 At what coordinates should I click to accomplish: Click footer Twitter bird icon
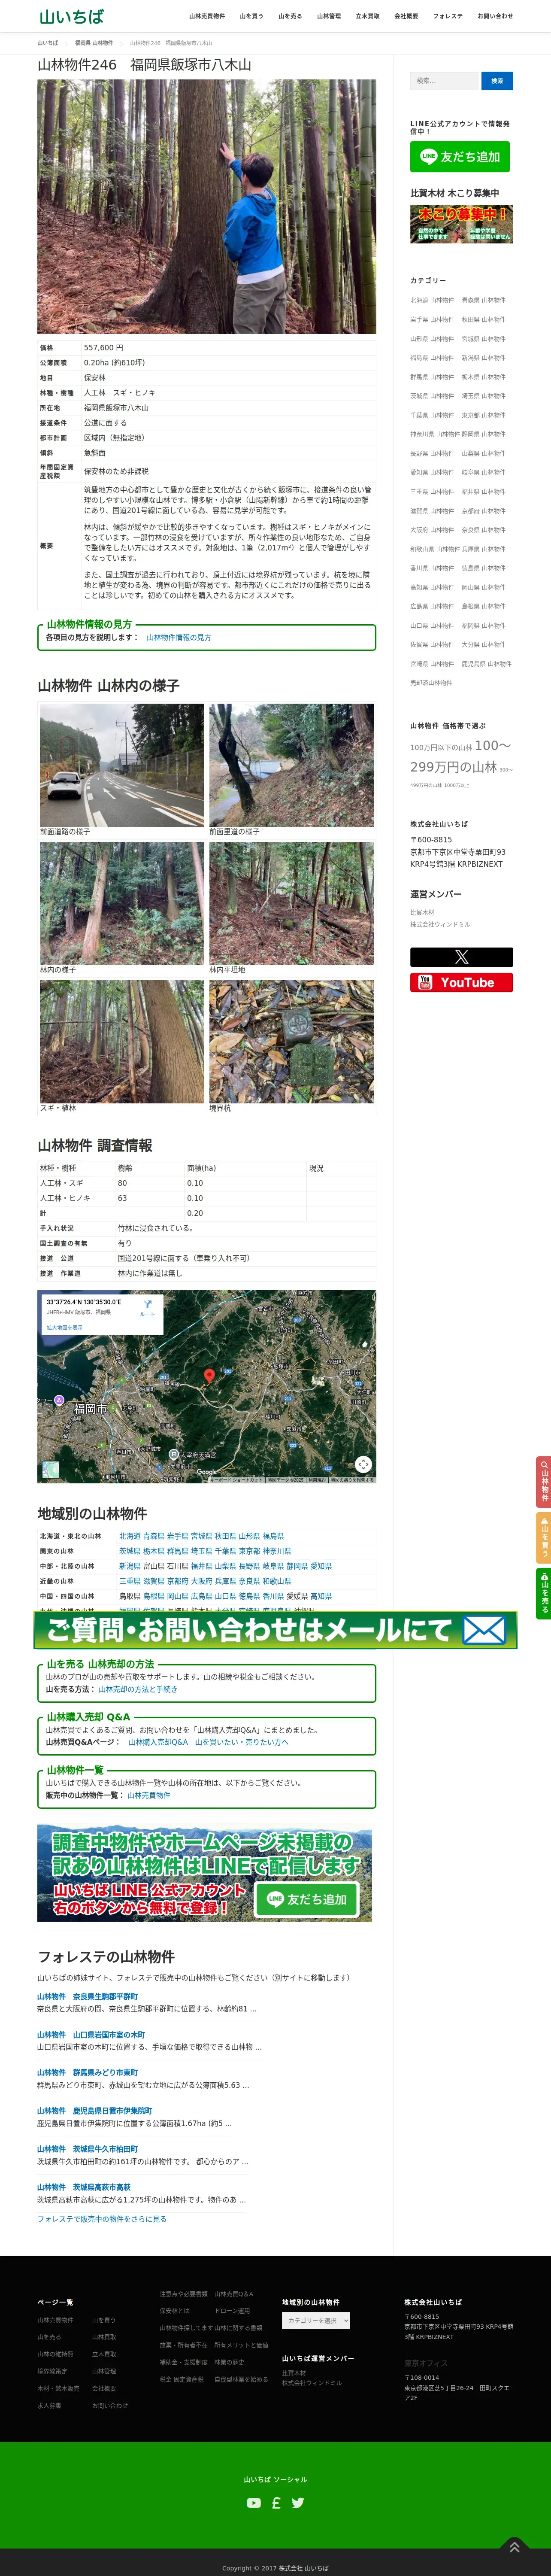(298, 2503)
